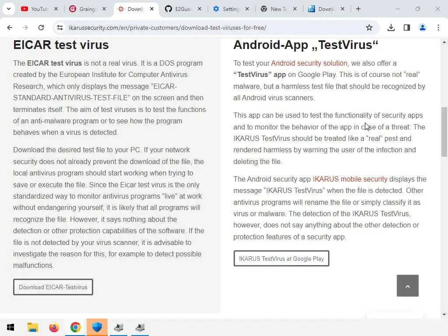Open the Android security solution link
Viewport: 448px width, 336px height.
(309, 63)
